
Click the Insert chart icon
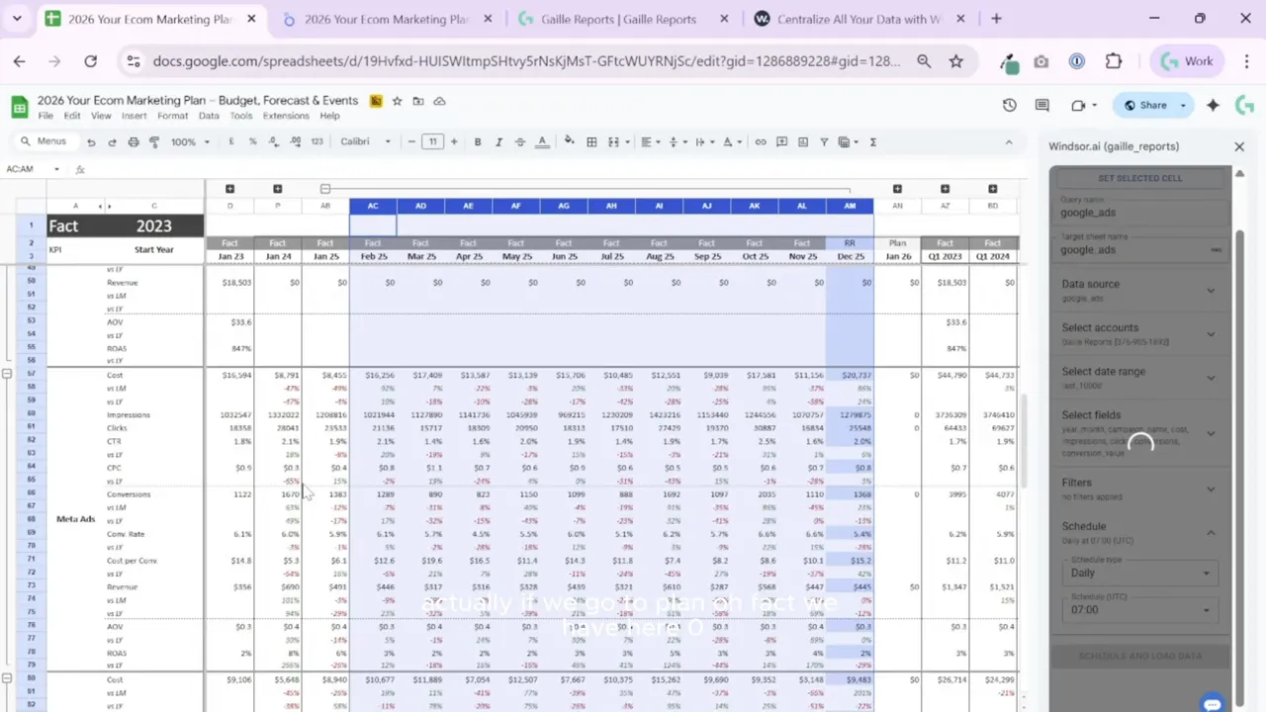click(x=802, y=141)
